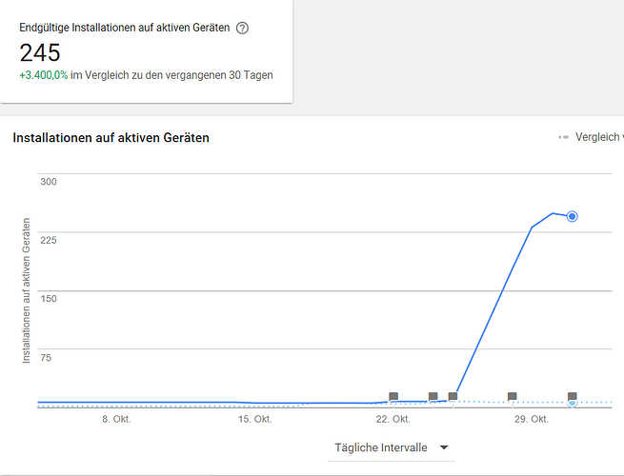
Task: Click the rightmost event marker flag
Action: click(573, 396)
